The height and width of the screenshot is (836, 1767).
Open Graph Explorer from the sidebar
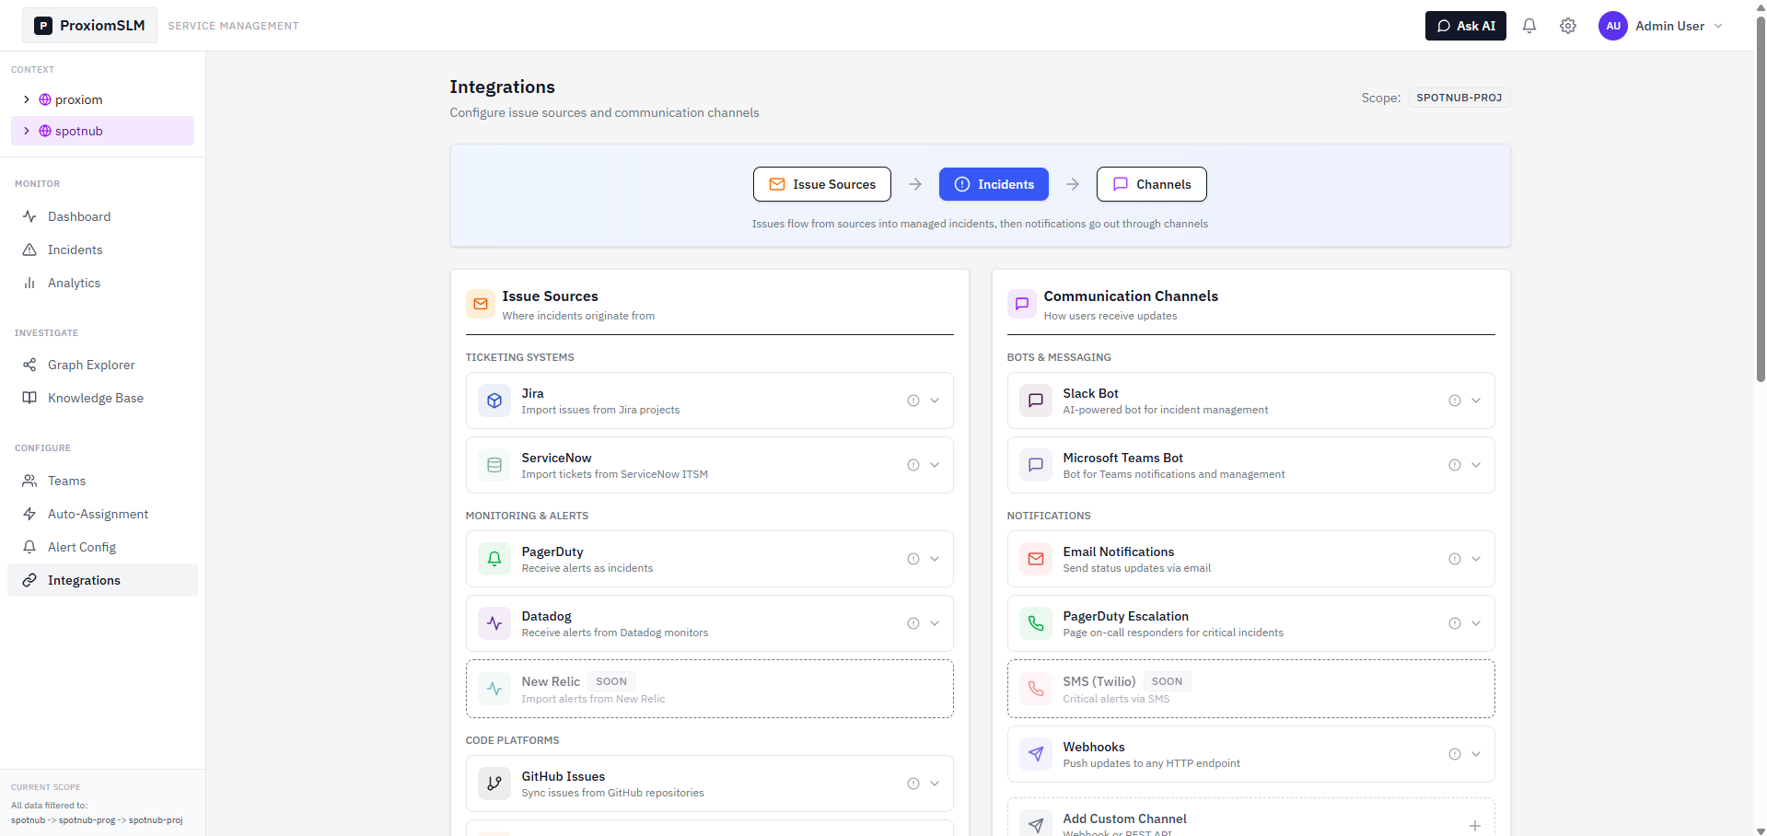click(x=90, y=365)
